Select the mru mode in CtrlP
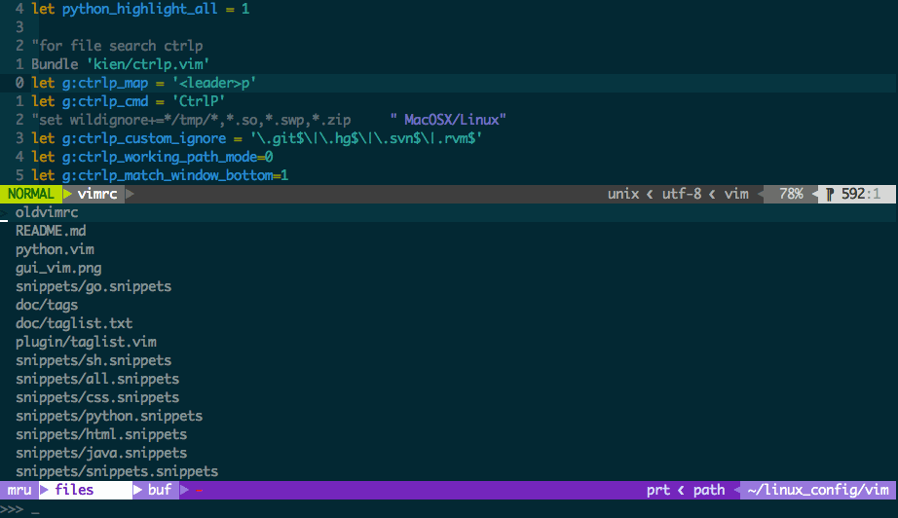The height and width of the screenshot is (518, 898). [x=20, y=490]
